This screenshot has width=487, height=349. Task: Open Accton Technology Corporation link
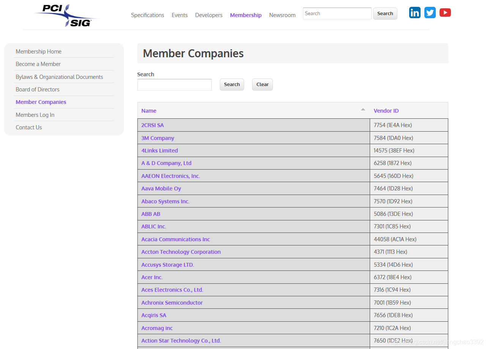181,252
